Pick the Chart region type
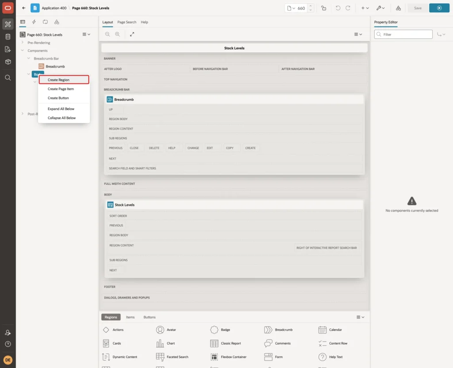 (x=165, y=343)
